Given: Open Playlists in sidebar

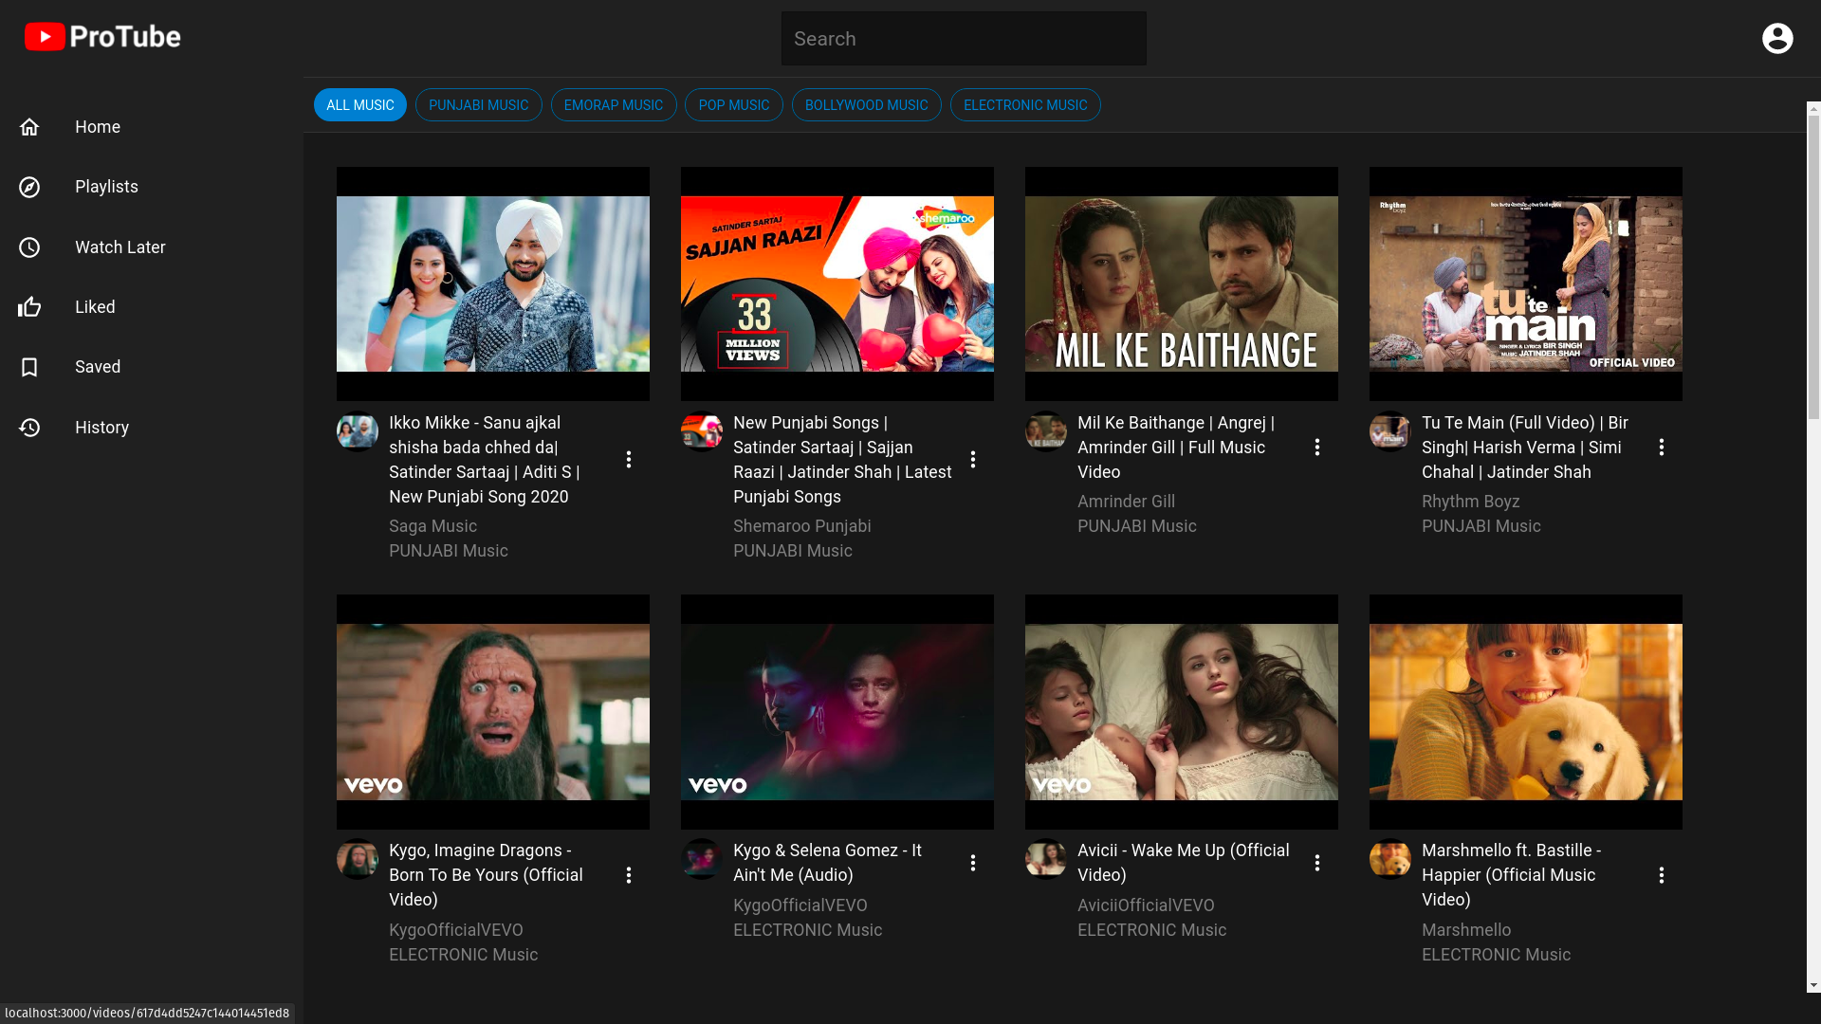Looking at the screenshot, I should pos(152,187).
